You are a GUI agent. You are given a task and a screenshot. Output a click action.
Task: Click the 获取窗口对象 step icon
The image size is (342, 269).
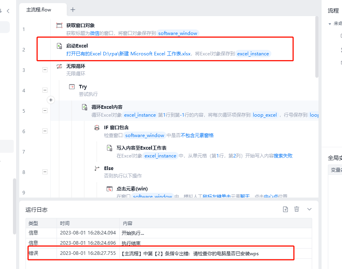coord(59,25)
